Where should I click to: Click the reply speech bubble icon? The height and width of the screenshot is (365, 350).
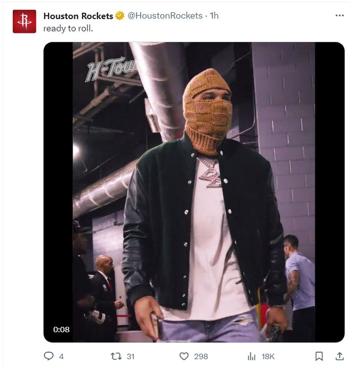click(48, 356)
